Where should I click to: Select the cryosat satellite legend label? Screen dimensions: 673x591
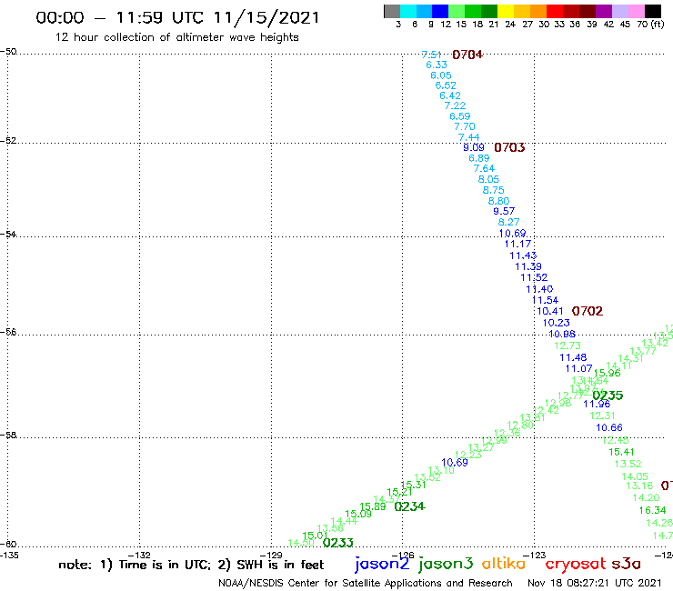point(576,565)
